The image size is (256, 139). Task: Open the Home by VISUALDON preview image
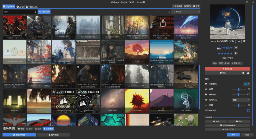click(227, 22)
